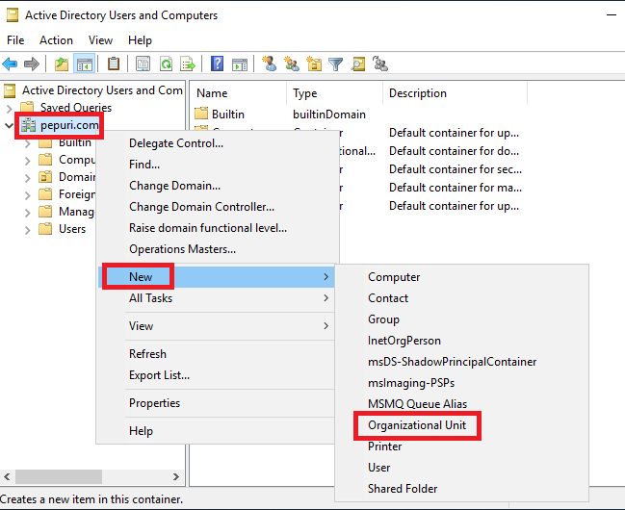Click the pepuri.com domain icon

28,125
